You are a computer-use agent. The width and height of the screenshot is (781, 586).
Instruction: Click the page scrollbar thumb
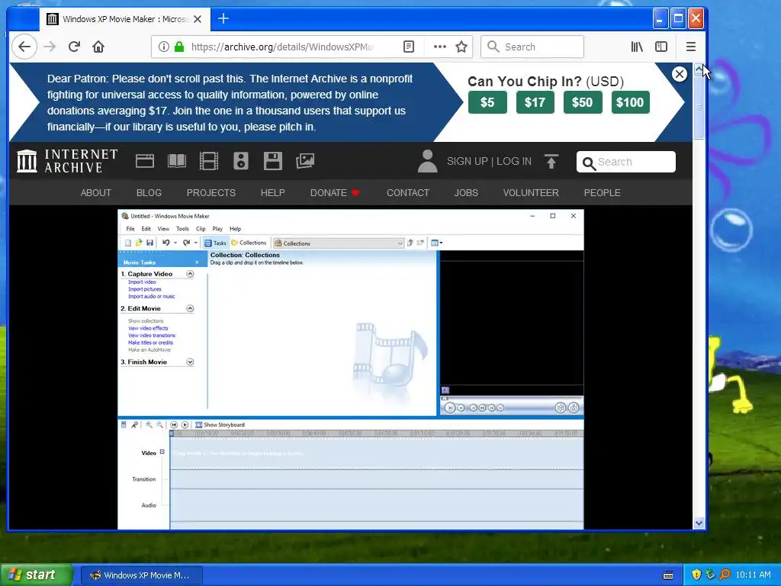point(699,107)
